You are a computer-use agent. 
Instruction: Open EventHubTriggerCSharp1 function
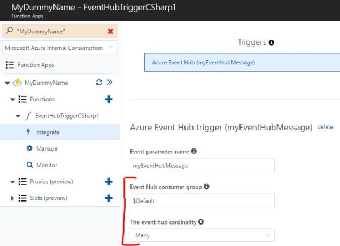click(x=67, y=116)
